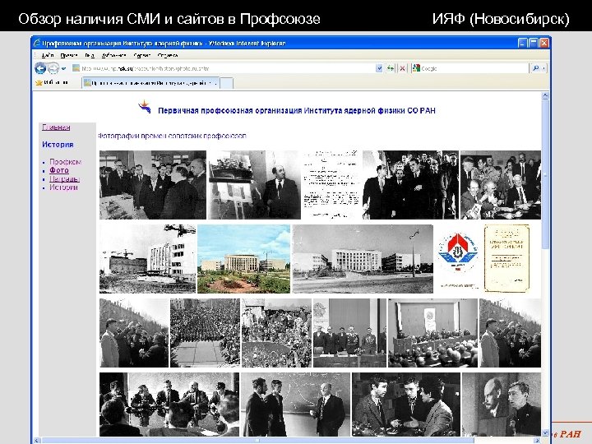Open search provider options dropdown arrow

point(543,68)
